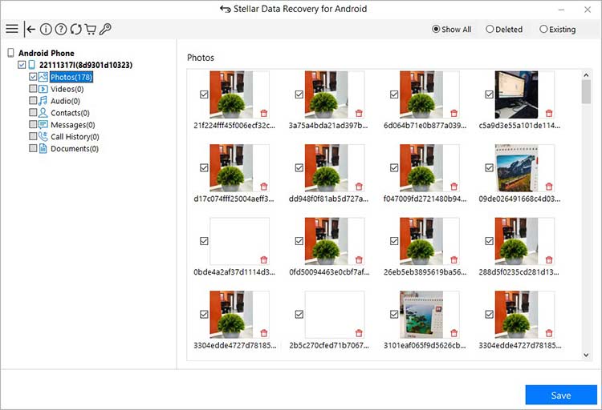The height and width of the screenshot is (410, 602).
Task: Click trash icon on 26eb5eb3895619ba56 photo
Action: (x=454, y=259)
